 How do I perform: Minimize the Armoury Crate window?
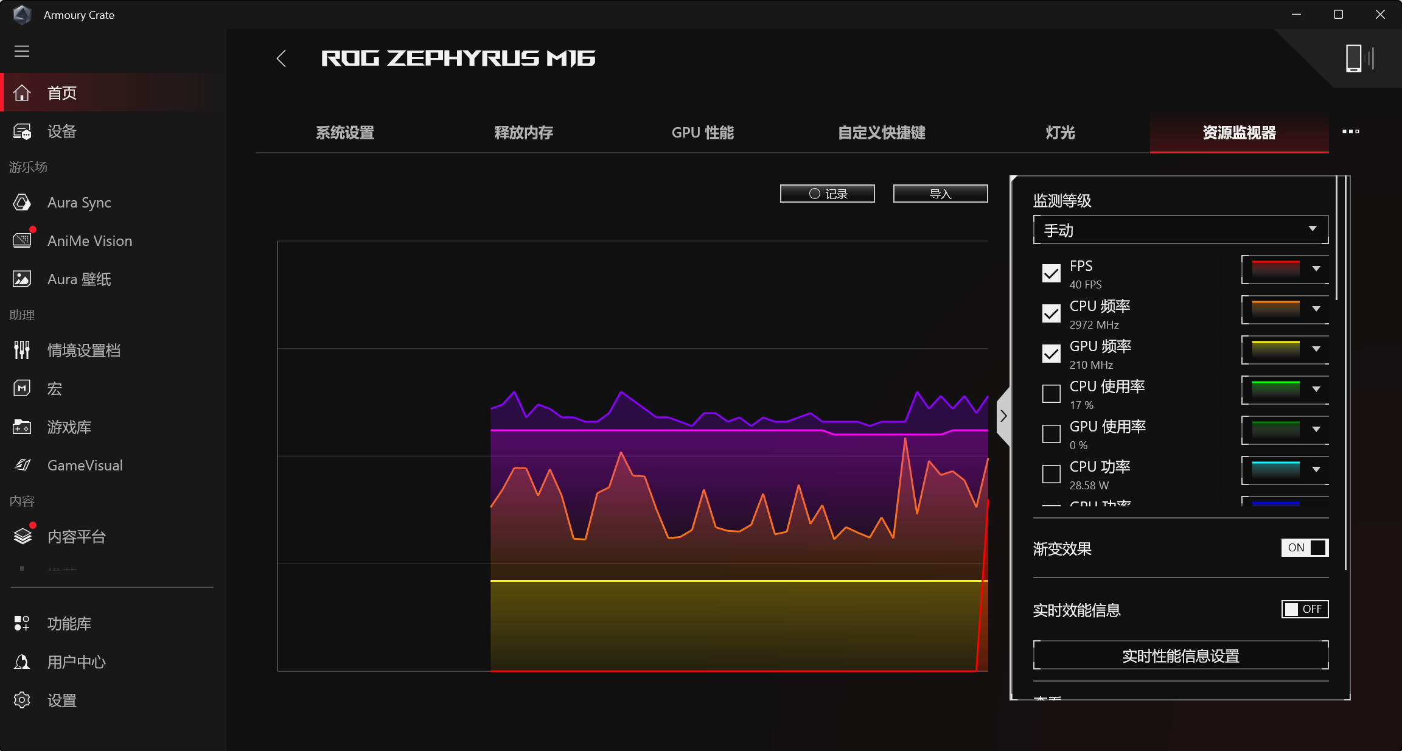tap(1296, 15)
